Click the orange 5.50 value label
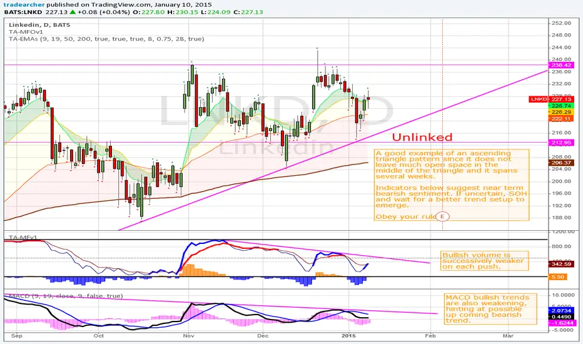Screen dimensions: 583x344 click(x=557, y=276)
